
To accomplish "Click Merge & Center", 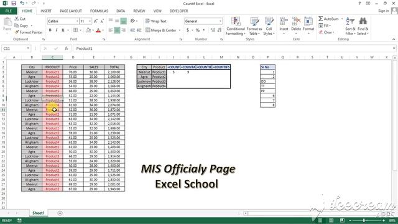I will point(161,30).
